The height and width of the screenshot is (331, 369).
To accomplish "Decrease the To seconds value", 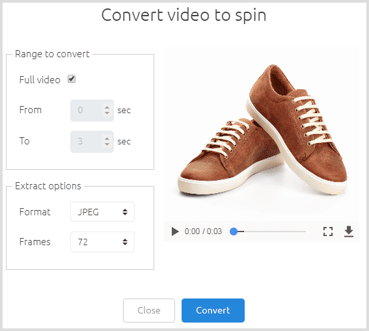I will pyautogui.click(x=107, y=144).
